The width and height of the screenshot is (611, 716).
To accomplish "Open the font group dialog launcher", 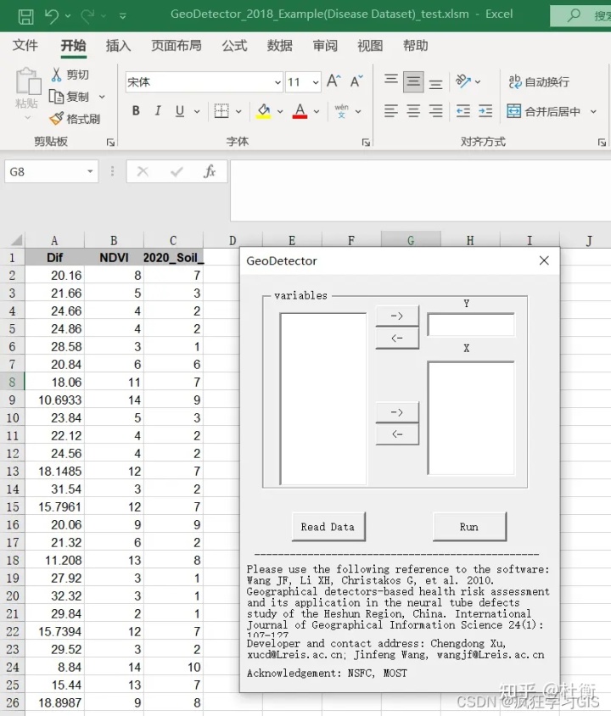I will [x=366, y=143].
